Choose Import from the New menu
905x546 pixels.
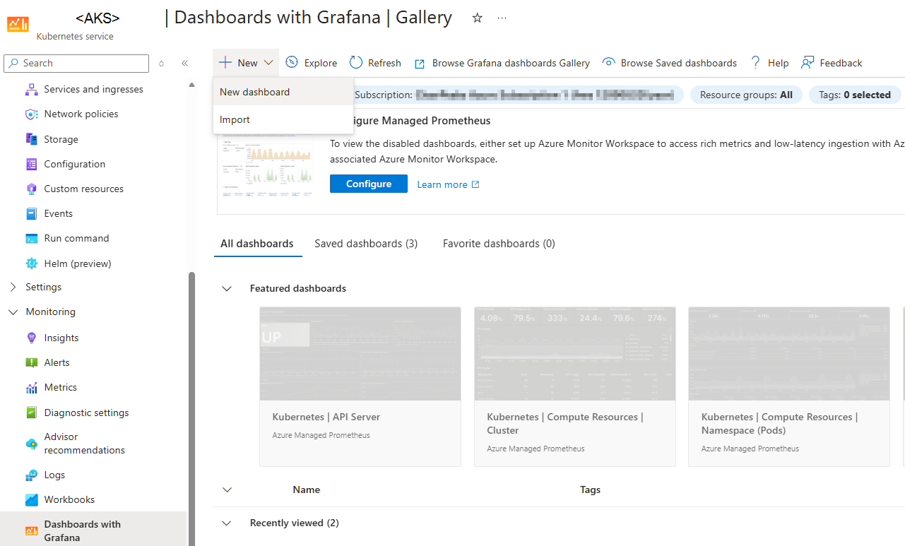pos(283,119)
